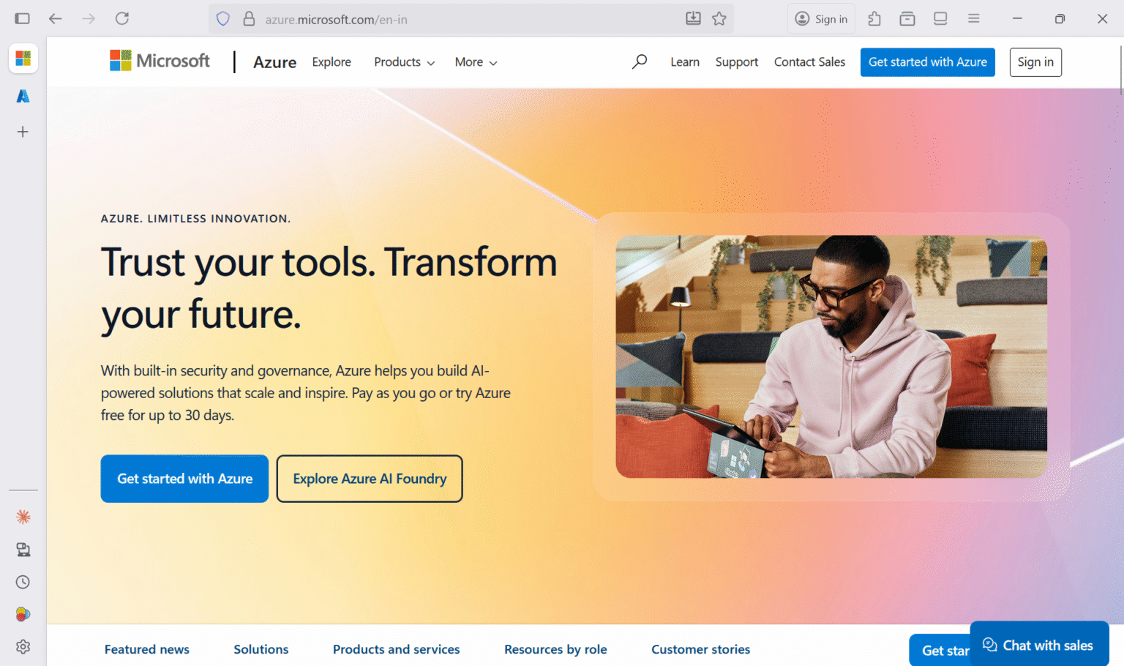The height and width of the screenshot is (666, 1124).
Task: Open search via the magnifying glass in Azure nav
Action: (639, 61)
